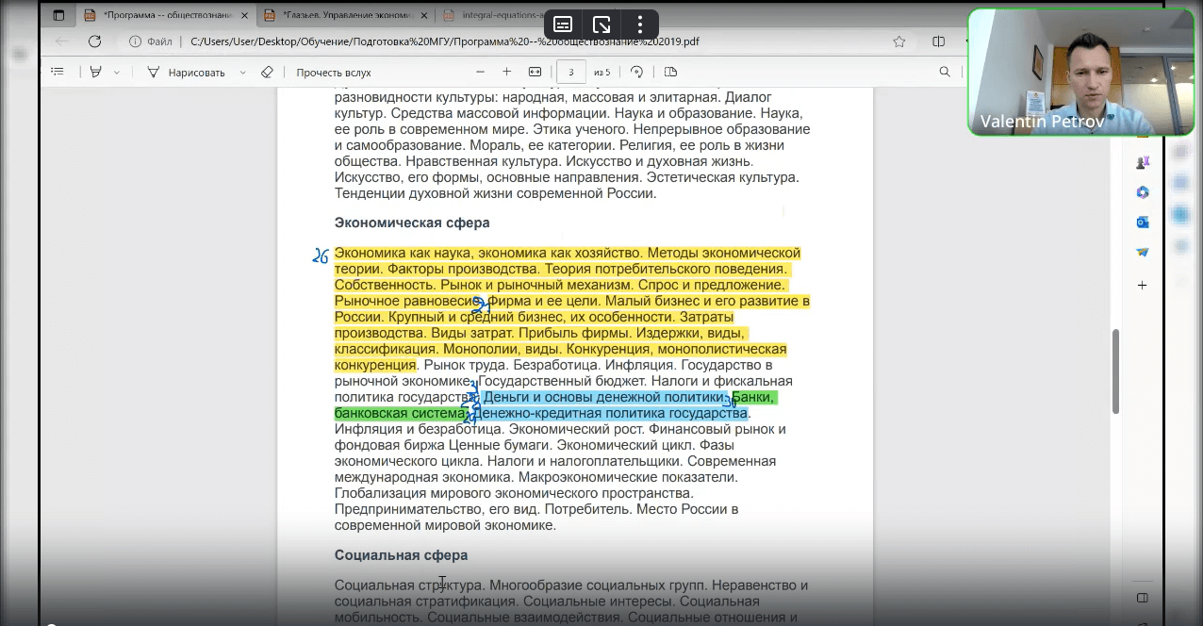Open tab actions menu
Viewport: 1203px width, 626px height.
pyautogui.click(x=58, y=15)
